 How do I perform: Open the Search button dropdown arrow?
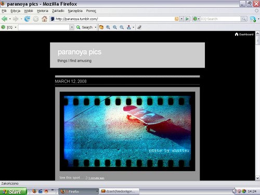coord(96,27)
